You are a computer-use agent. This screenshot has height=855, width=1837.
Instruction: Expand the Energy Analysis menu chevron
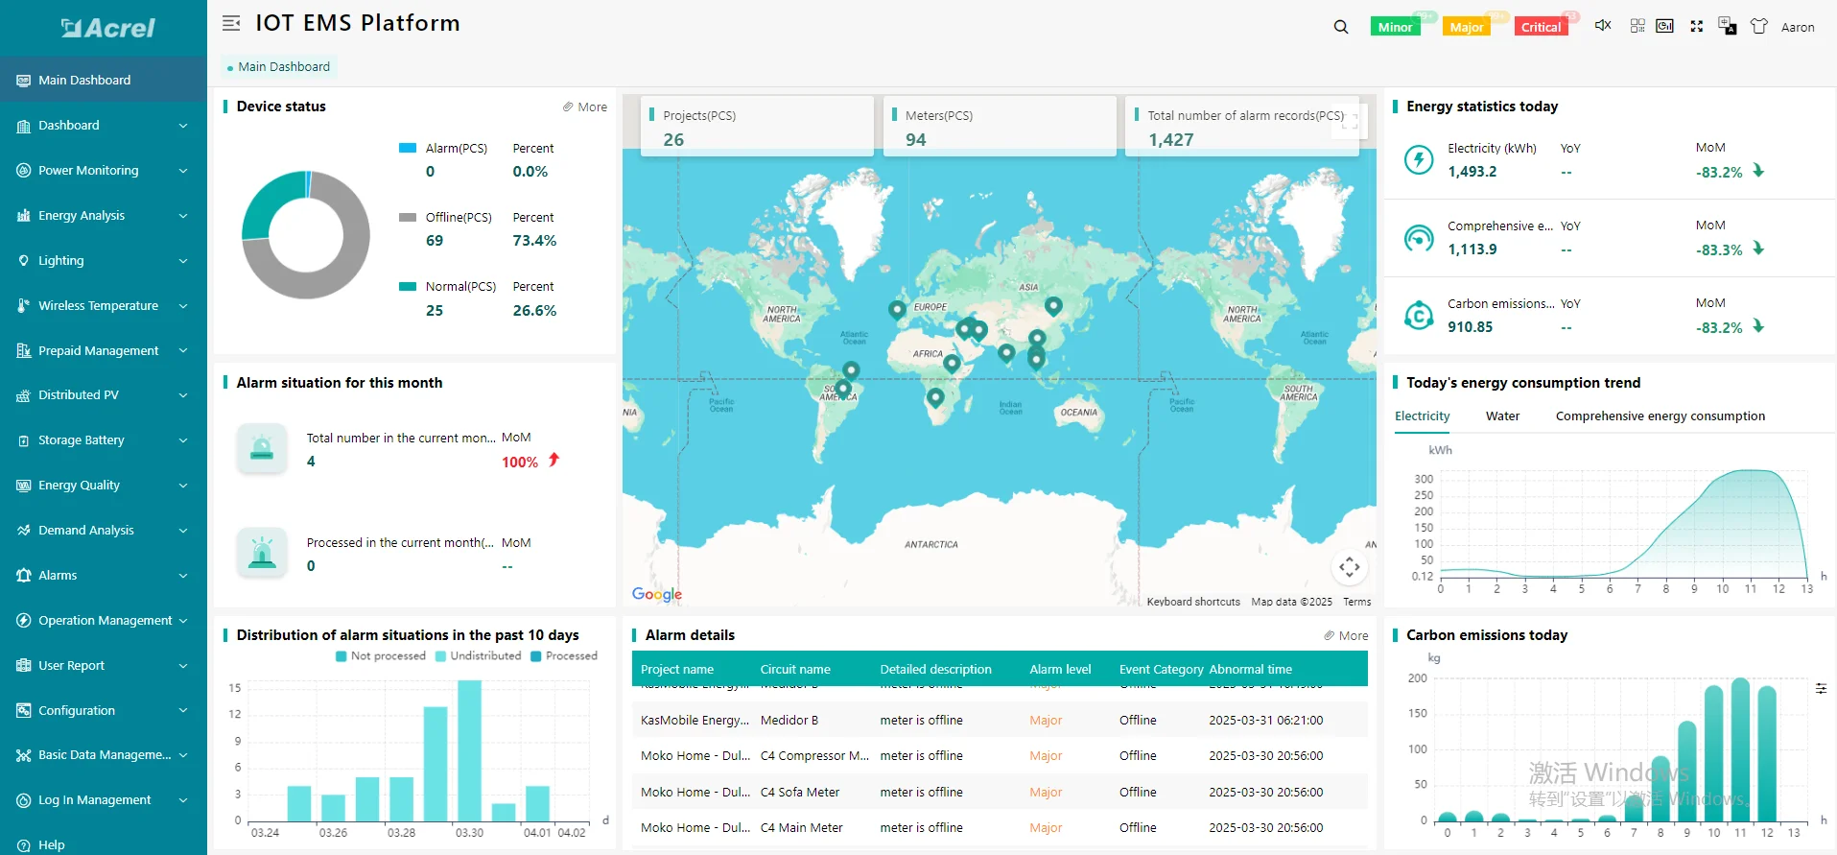tap(182, 216)
